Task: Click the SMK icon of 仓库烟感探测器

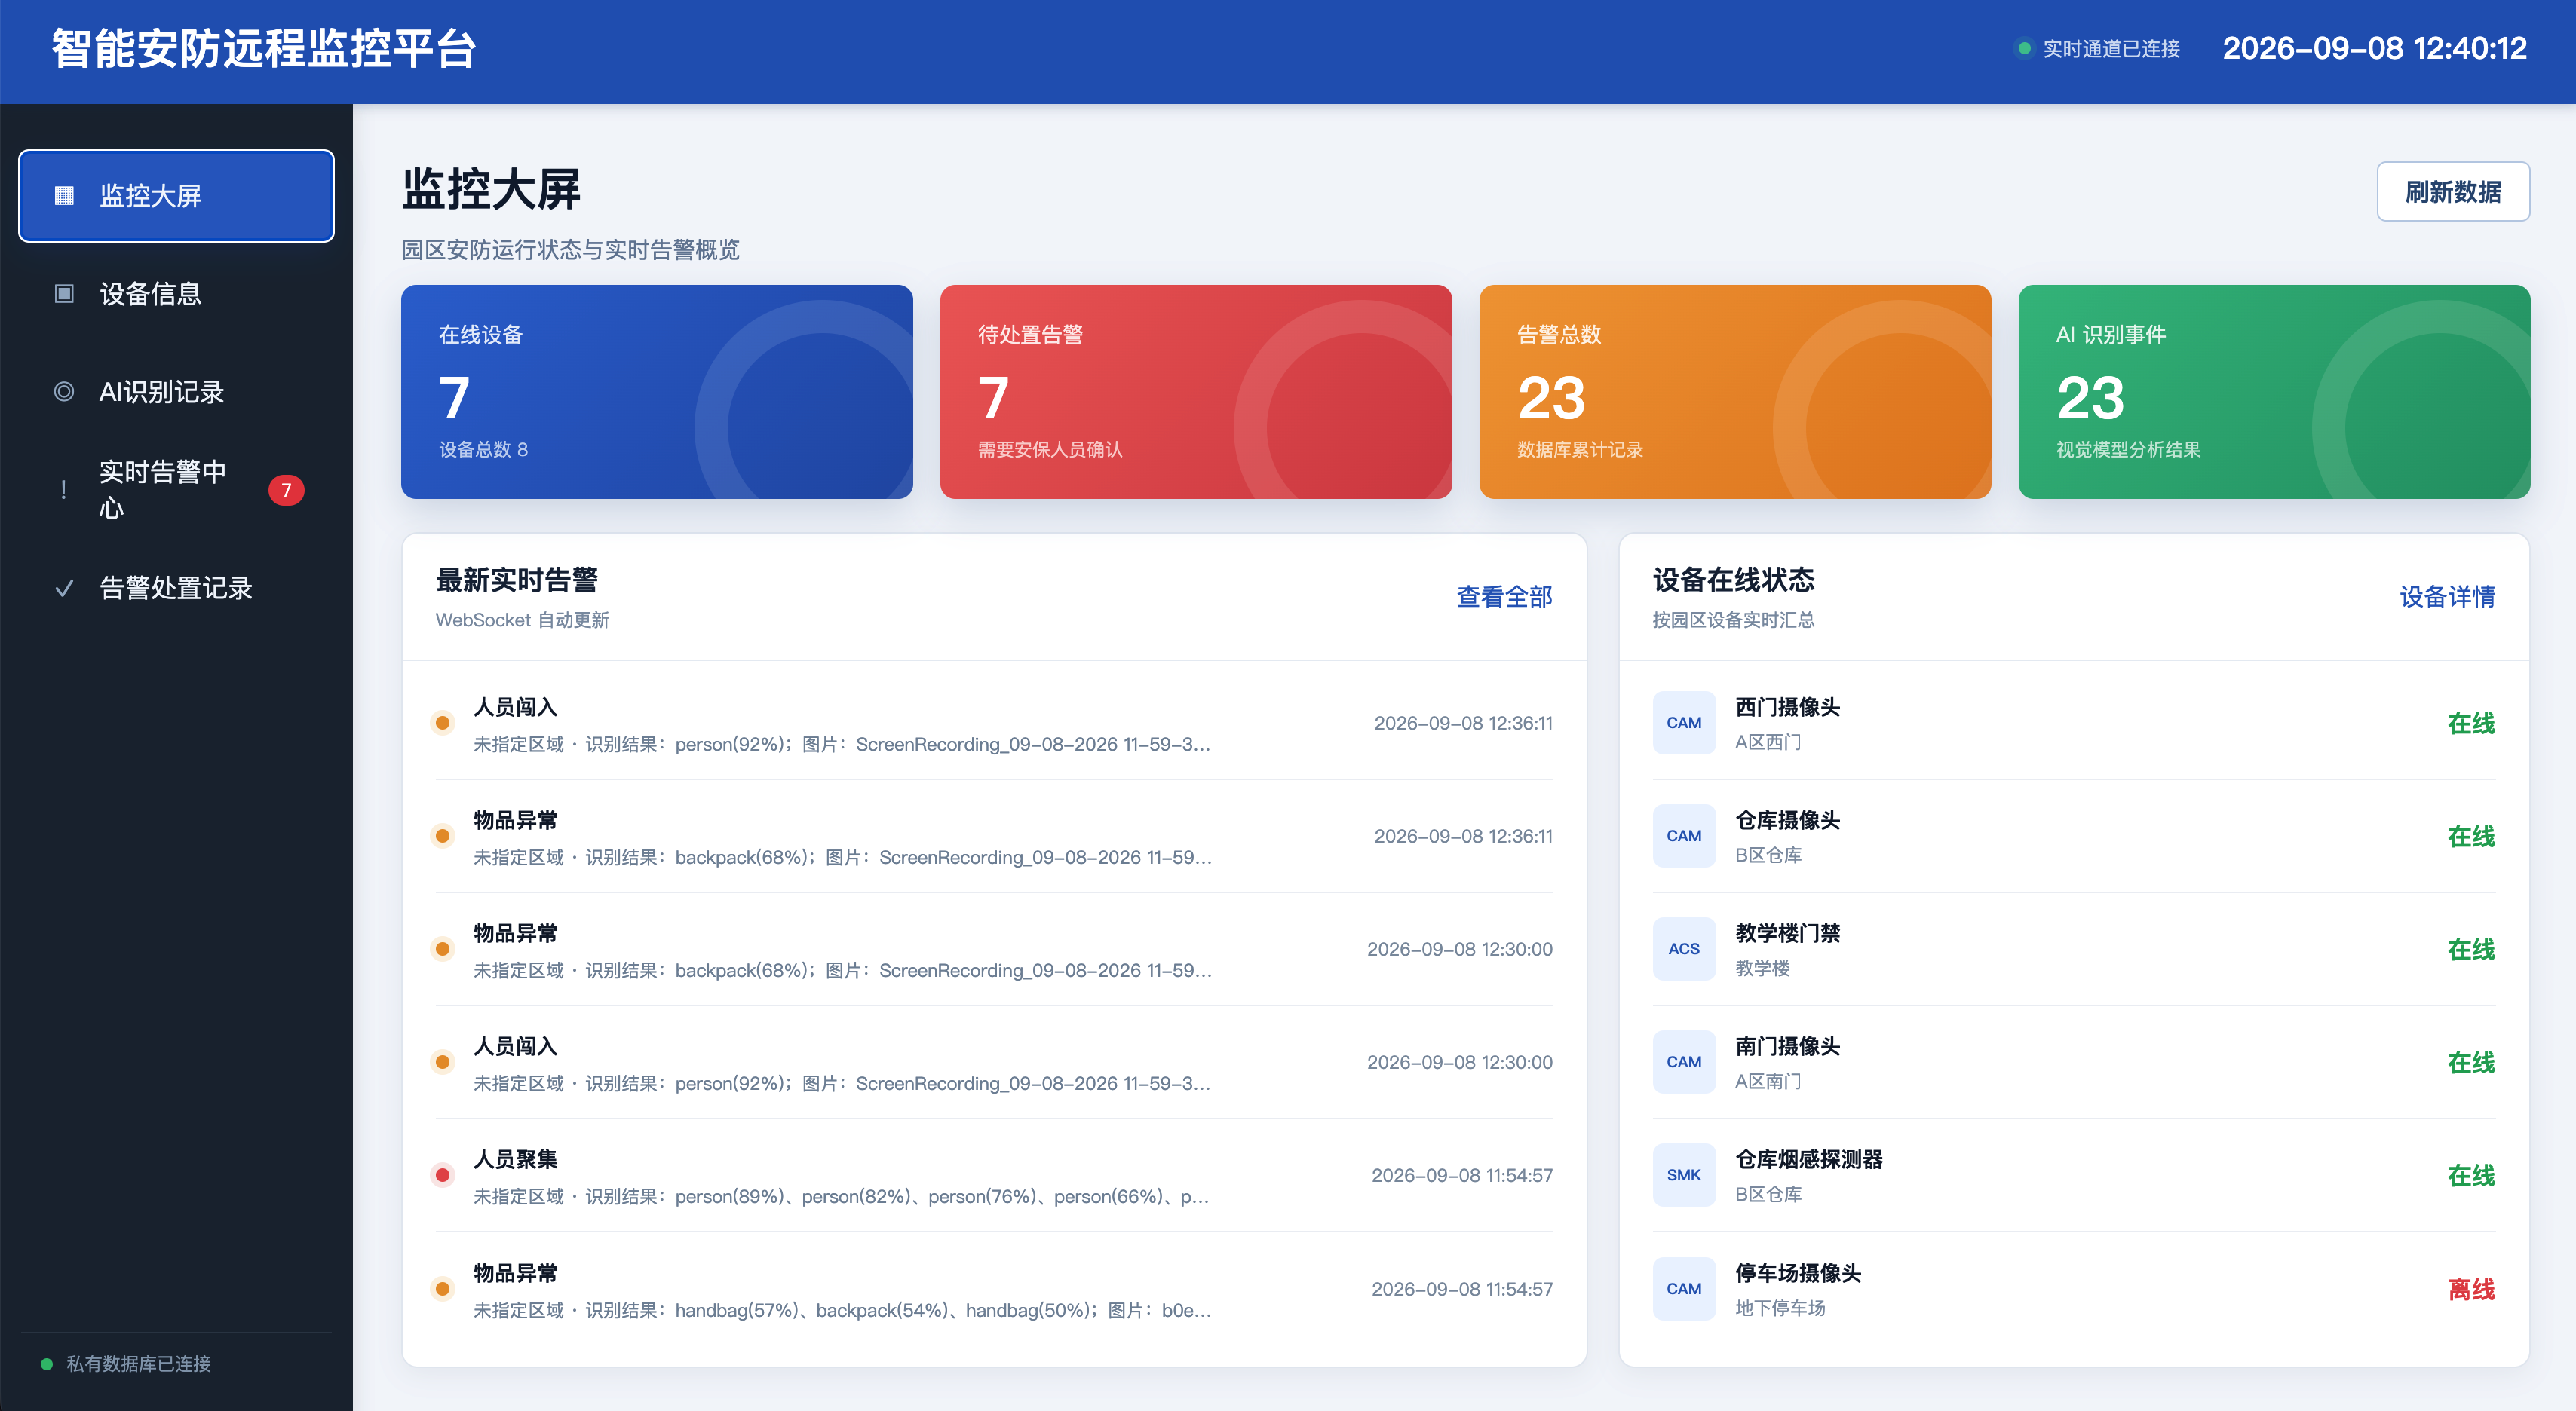Action: click(x=1684, y=1174)
